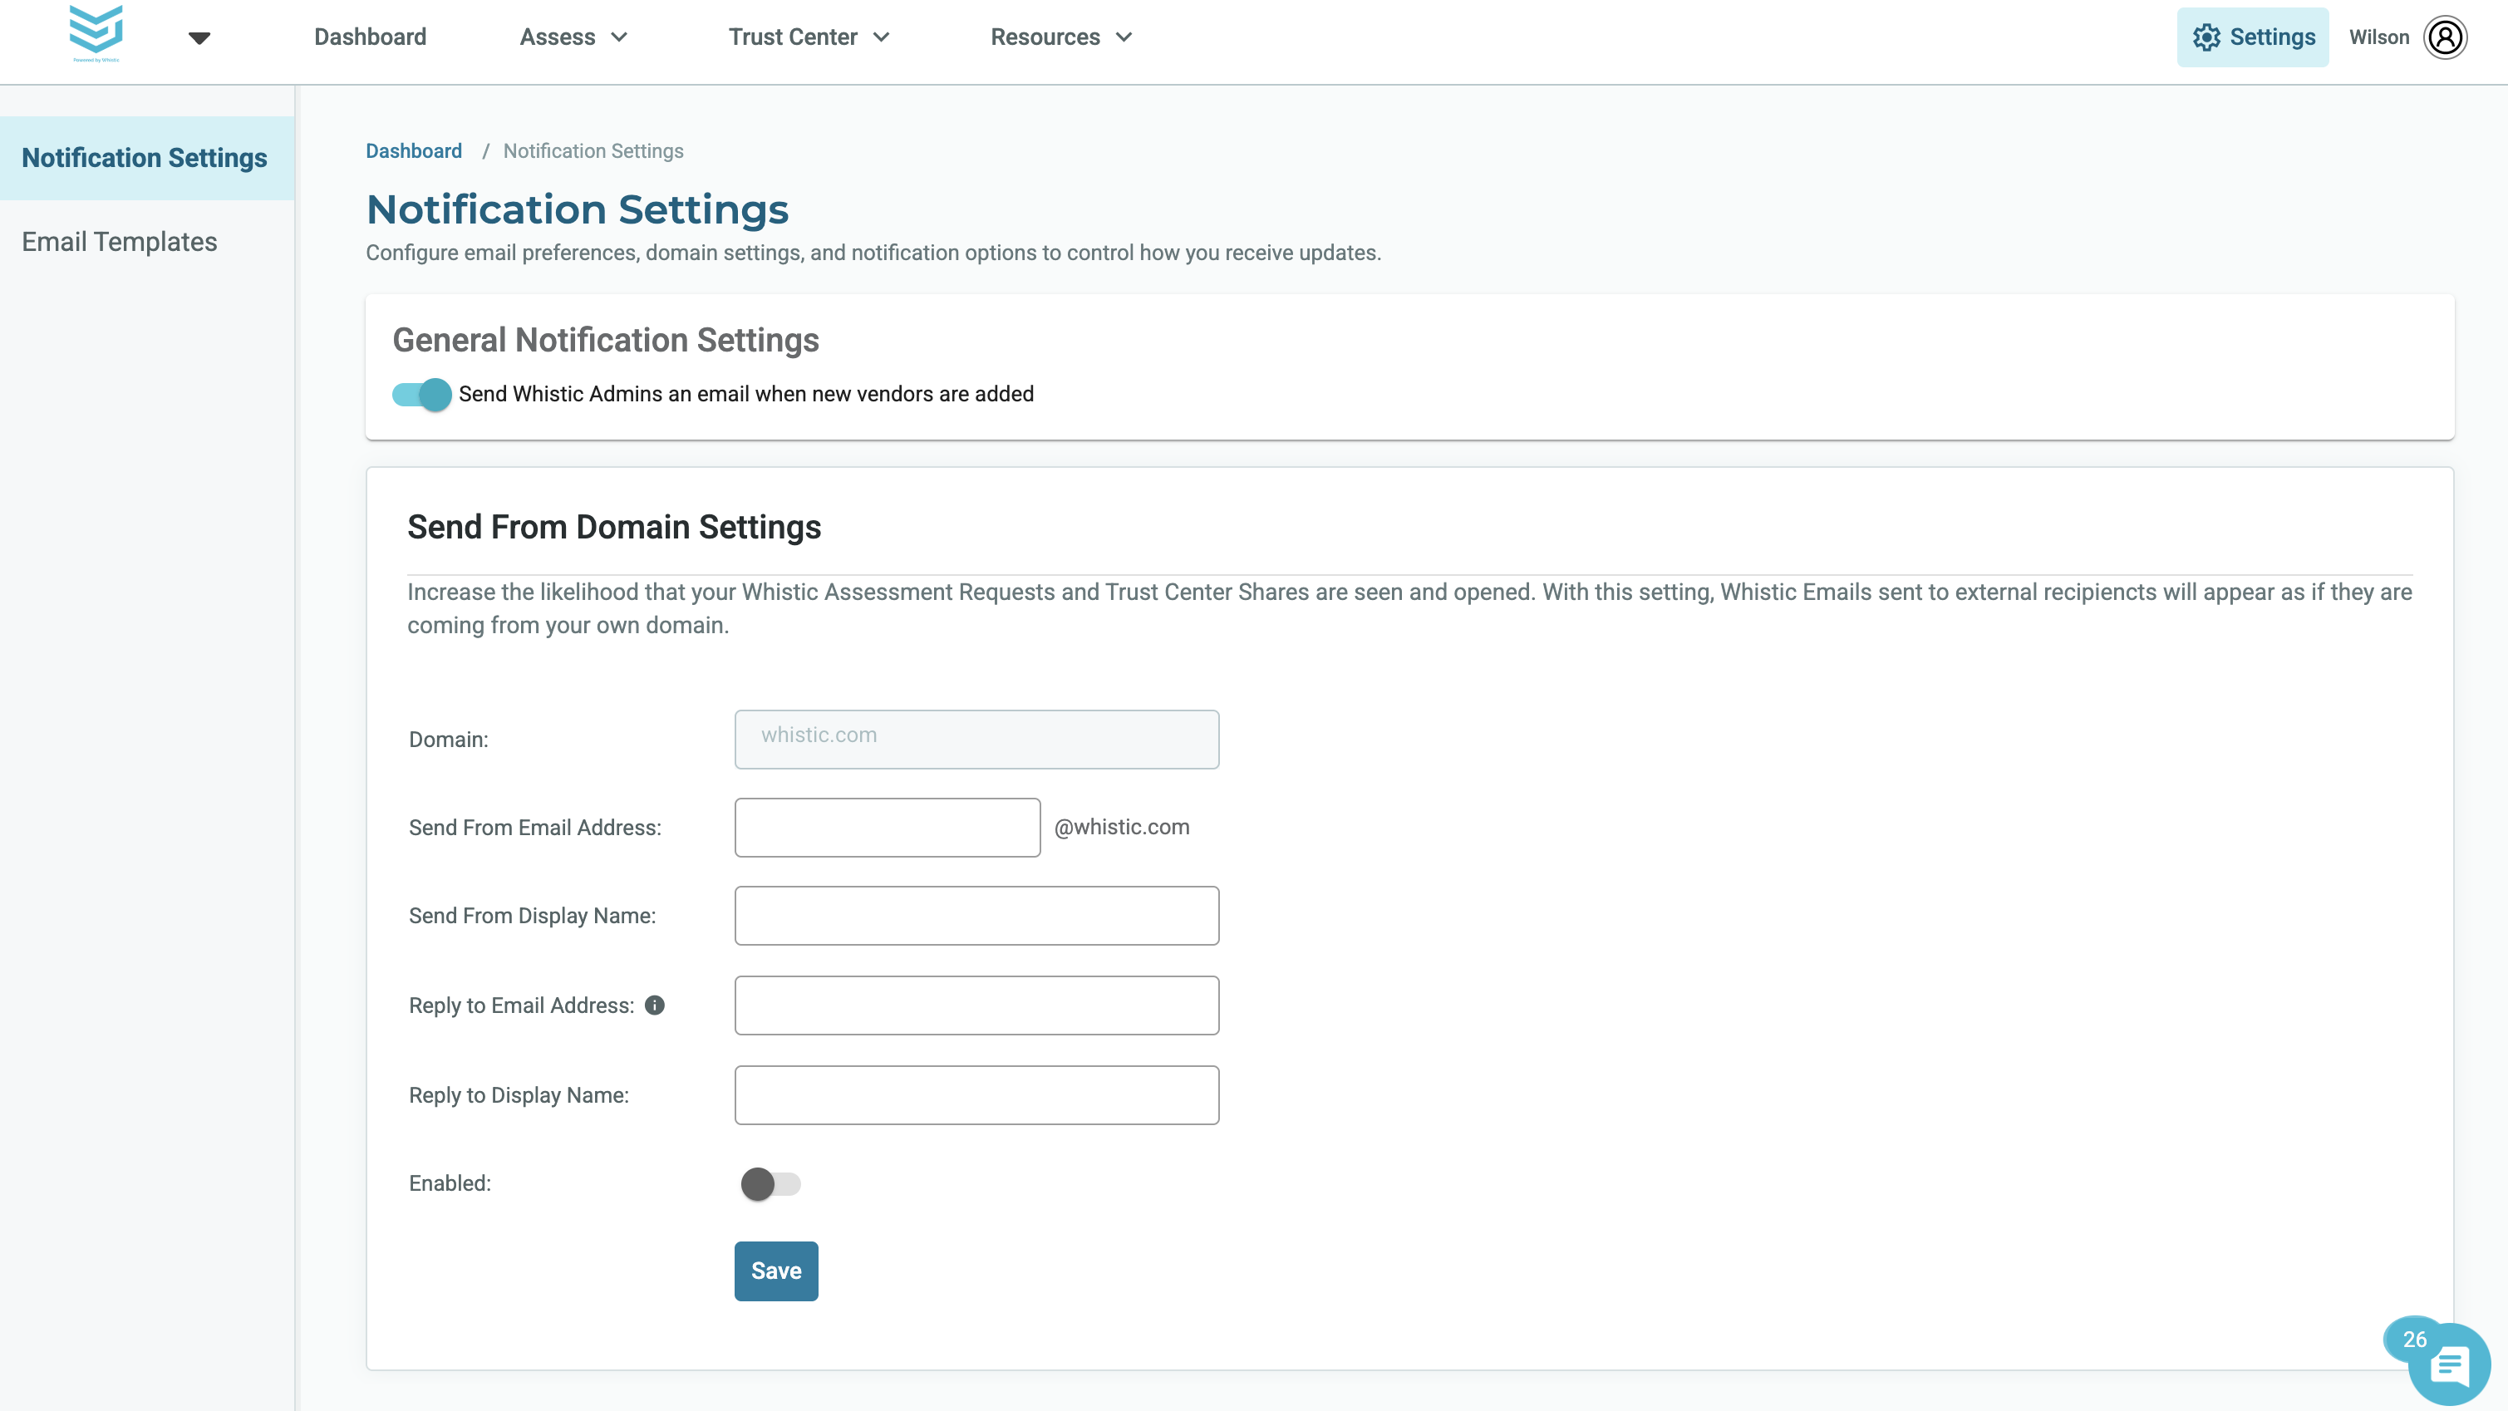
Task: Click the Reply to Email info icon
Action: 655,1005
